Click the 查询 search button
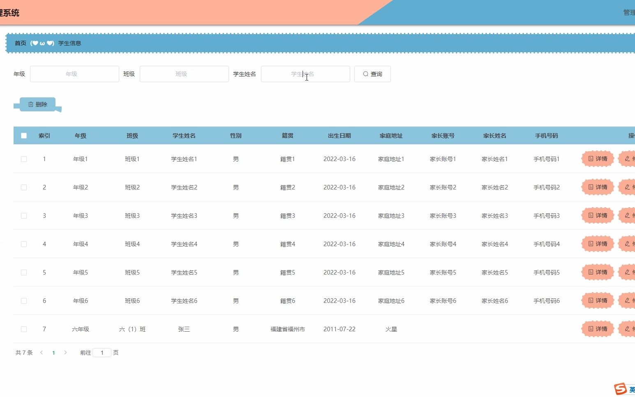Image resolution: width=635 pixels, height=397 pixels. (x=372, y=74)
